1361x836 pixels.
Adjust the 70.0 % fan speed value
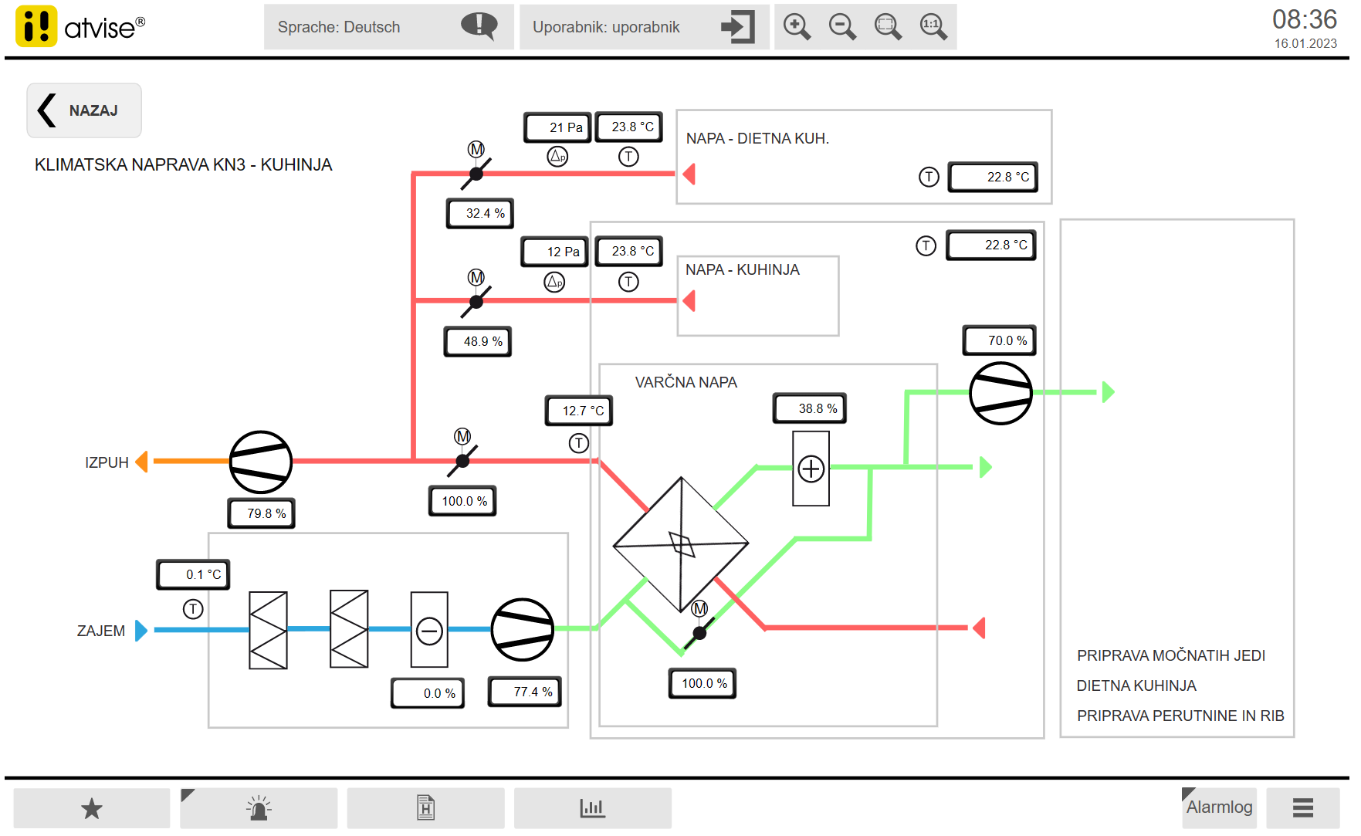[x=999, y=340]
